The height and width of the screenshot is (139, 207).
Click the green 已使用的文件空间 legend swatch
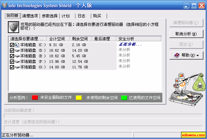[x=124, y=97]
